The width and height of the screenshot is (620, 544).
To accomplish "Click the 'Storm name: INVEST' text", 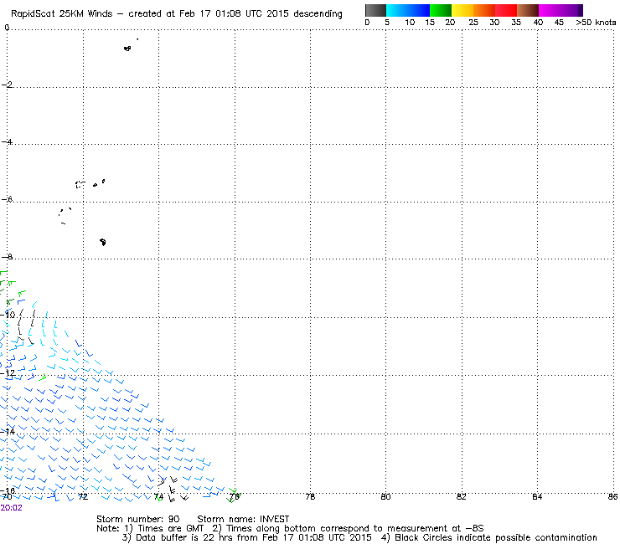I will [x=243, y=519].
